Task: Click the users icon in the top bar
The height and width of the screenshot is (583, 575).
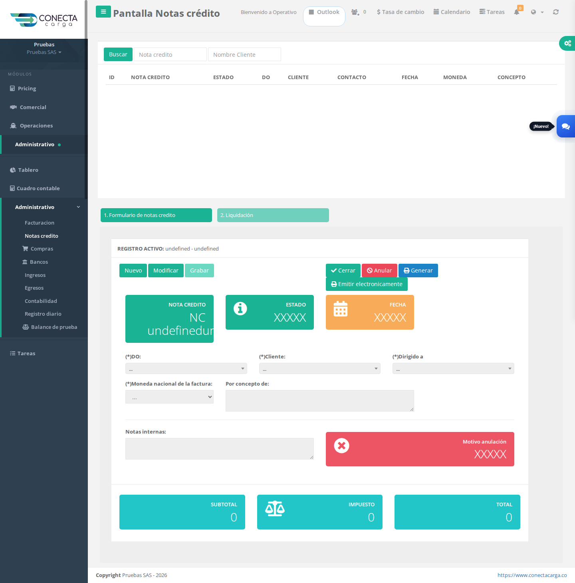Action: pos(355,12)
